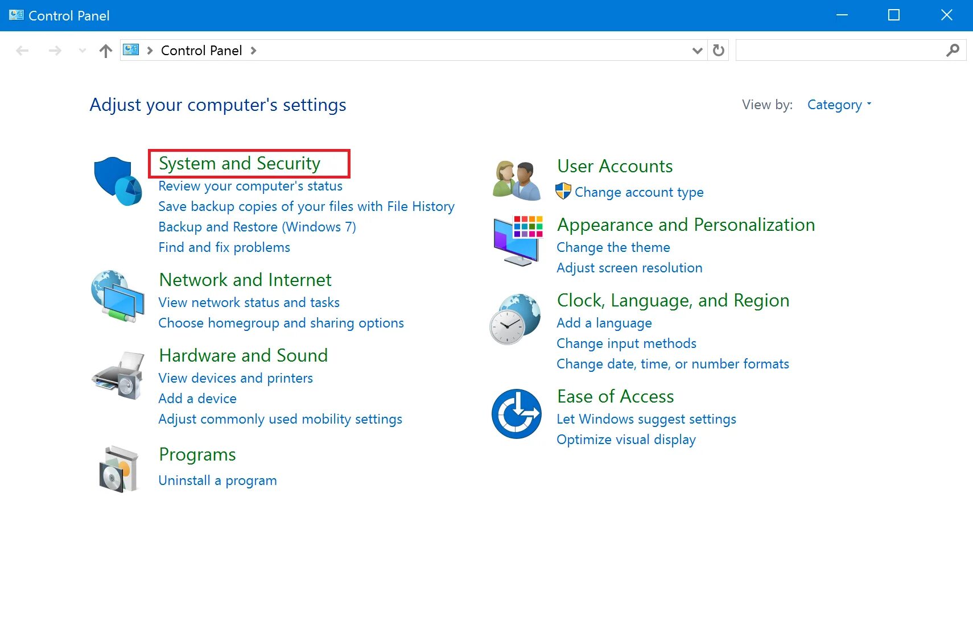
Task: Open System and Security category
Action: [240, 164]
